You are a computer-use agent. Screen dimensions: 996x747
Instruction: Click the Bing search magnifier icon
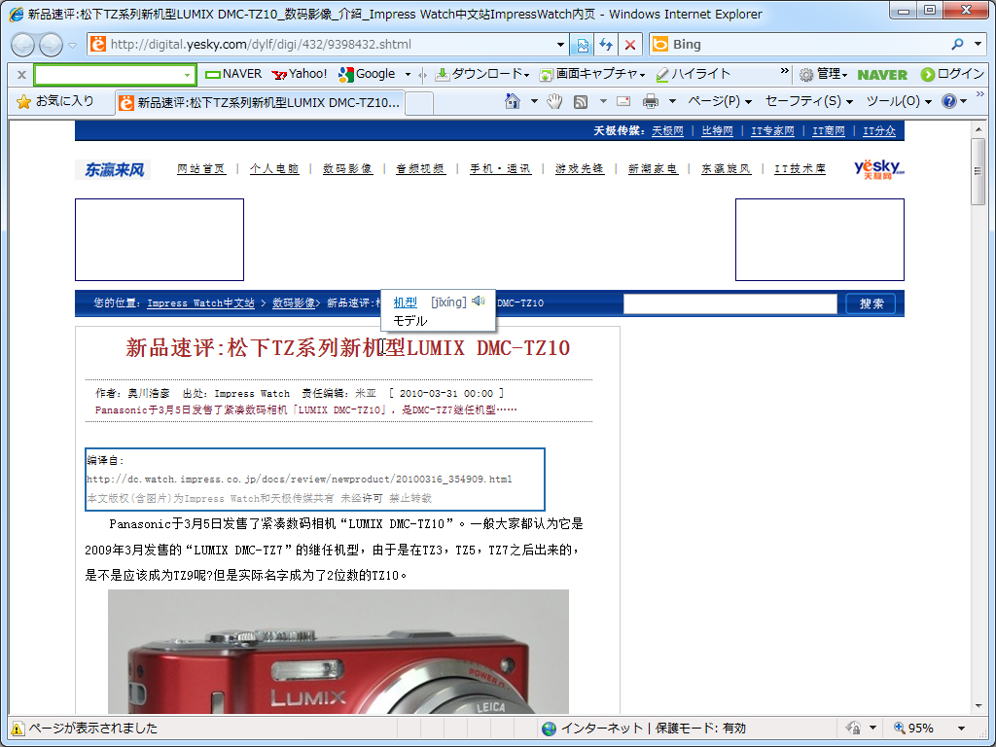(x=957, y=44)
